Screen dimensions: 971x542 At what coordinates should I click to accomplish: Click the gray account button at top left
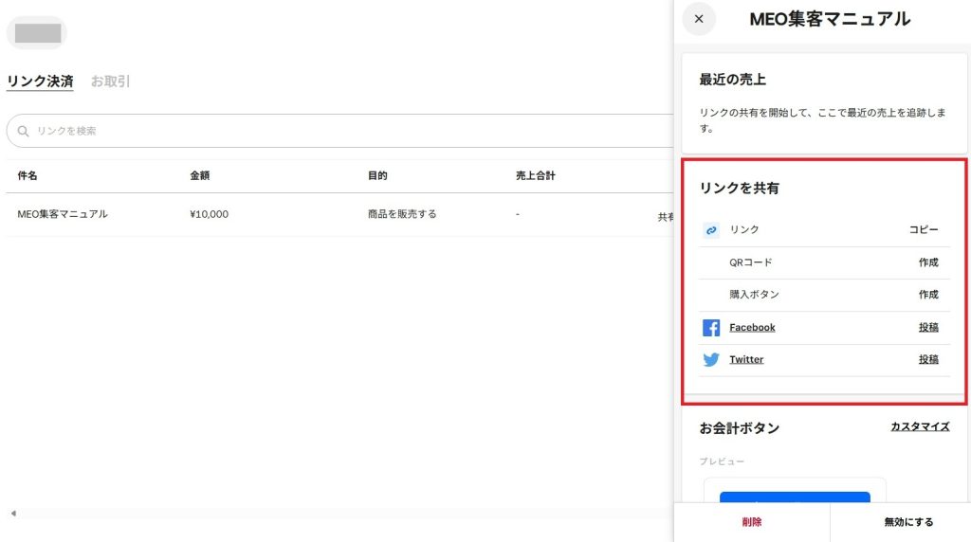[x=37, y=33]
